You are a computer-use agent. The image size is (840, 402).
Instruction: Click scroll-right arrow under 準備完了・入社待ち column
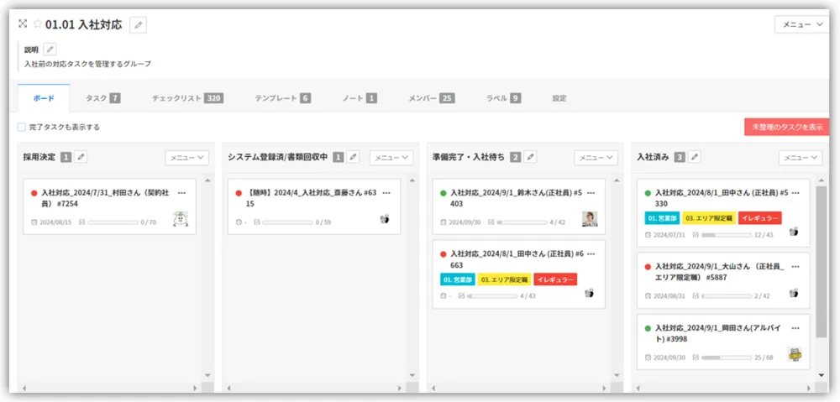click(x=604, y=388)
